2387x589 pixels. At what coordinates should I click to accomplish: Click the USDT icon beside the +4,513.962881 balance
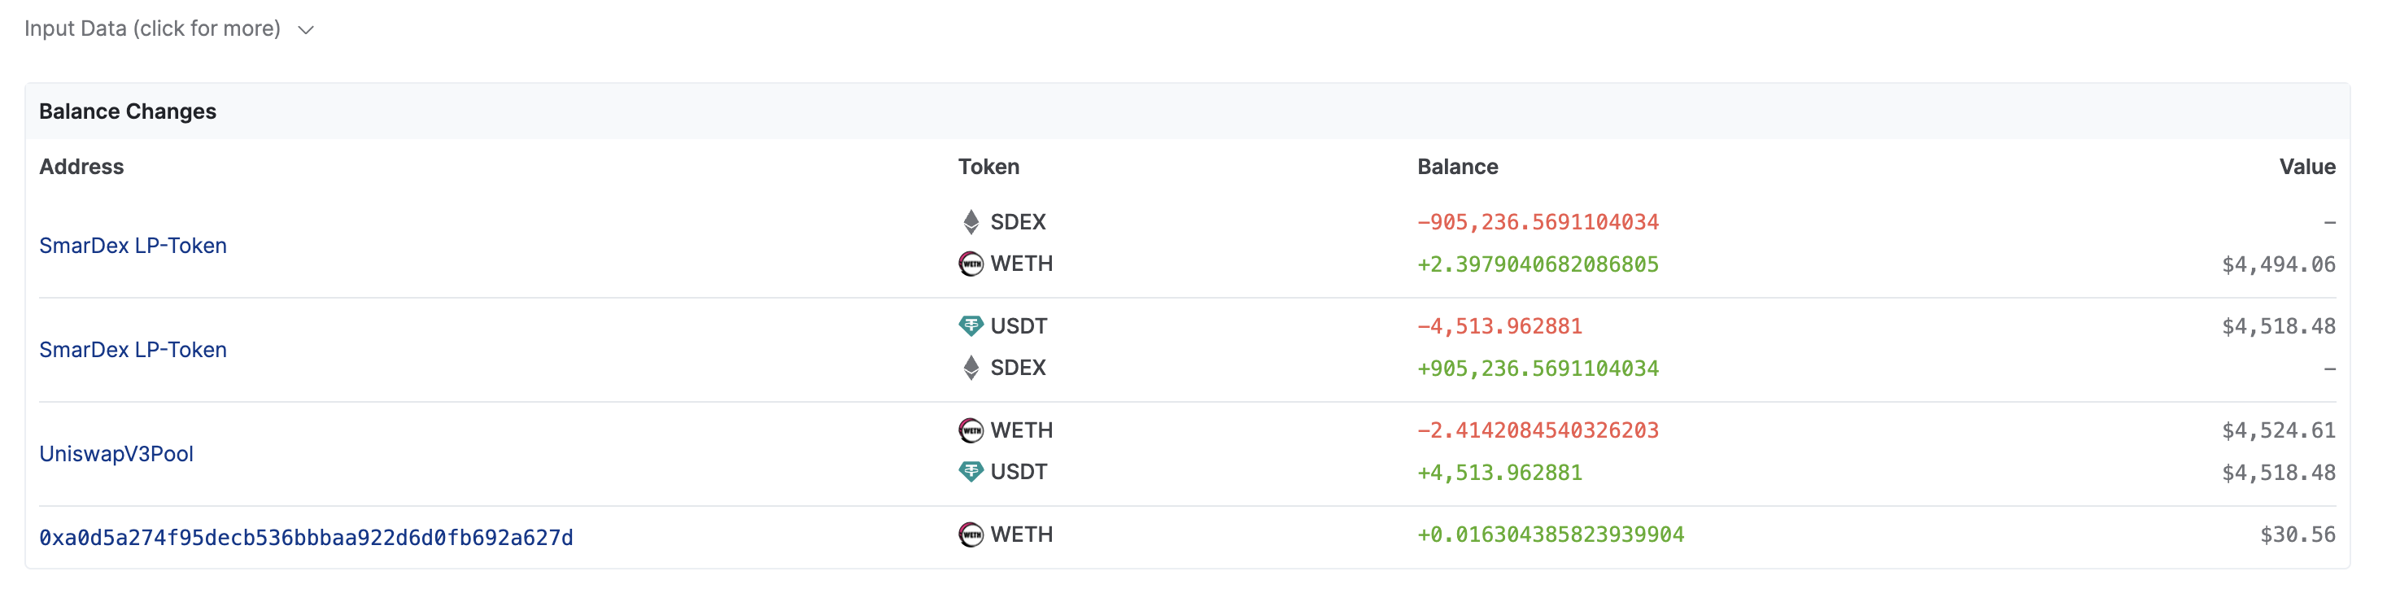pos(971,473)
